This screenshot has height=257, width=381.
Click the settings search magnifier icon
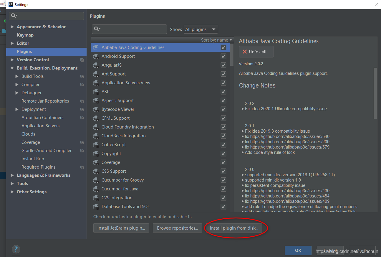tap(14, 16)
